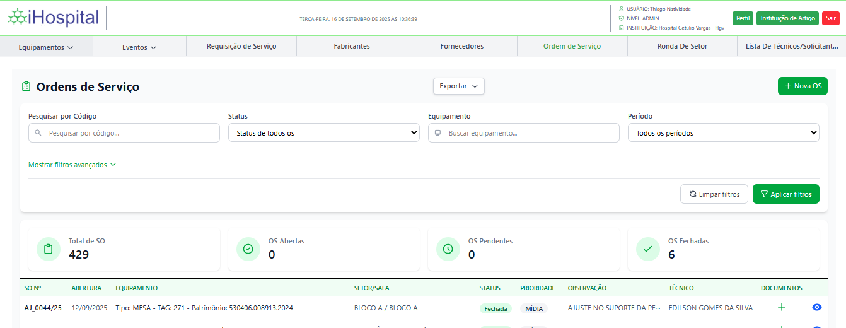The height and width of the screenshot is (328, 846).
Task: View order AJ_0044/25 details via eye icon
Action: (817, 307)
